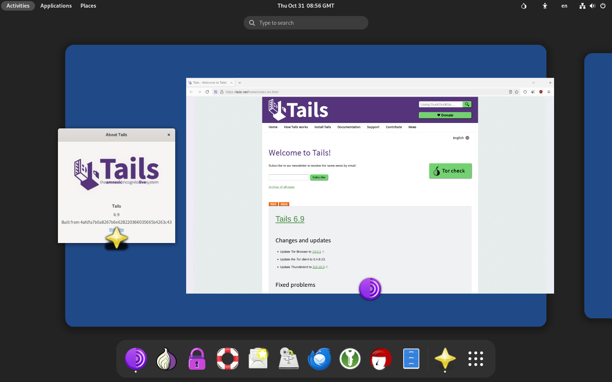
Task: Launch Thunderbird mail from the dock
Action: tap(319, 359)
